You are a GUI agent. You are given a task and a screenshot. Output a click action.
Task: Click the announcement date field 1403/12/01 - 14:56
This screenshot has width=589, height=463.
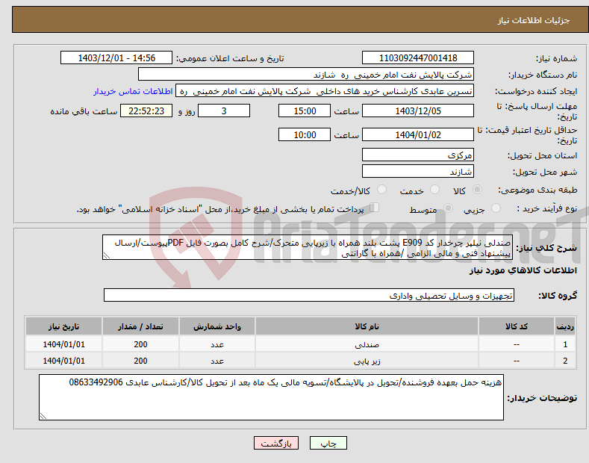coord(116,58)
